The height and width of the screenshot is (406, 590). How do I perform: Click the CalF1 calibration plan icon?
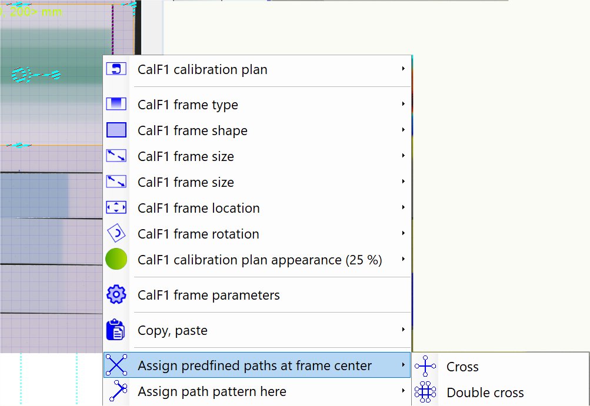pyautogui.click(x=116, y=69)
